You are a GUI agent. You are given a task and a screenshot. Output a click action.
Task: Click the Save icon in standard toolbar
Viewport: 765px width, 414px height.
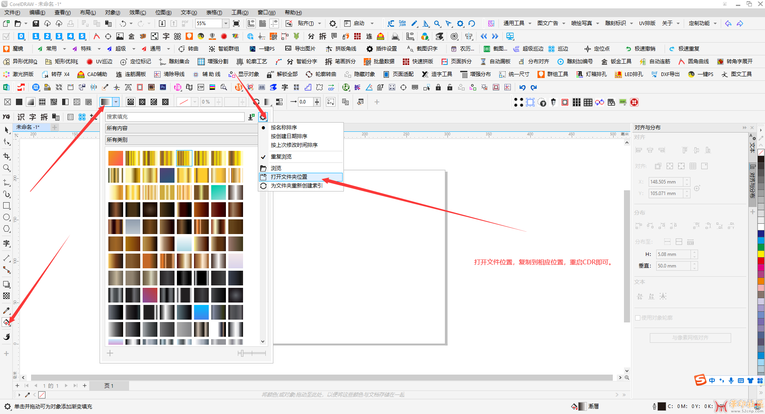click(36, 23)
